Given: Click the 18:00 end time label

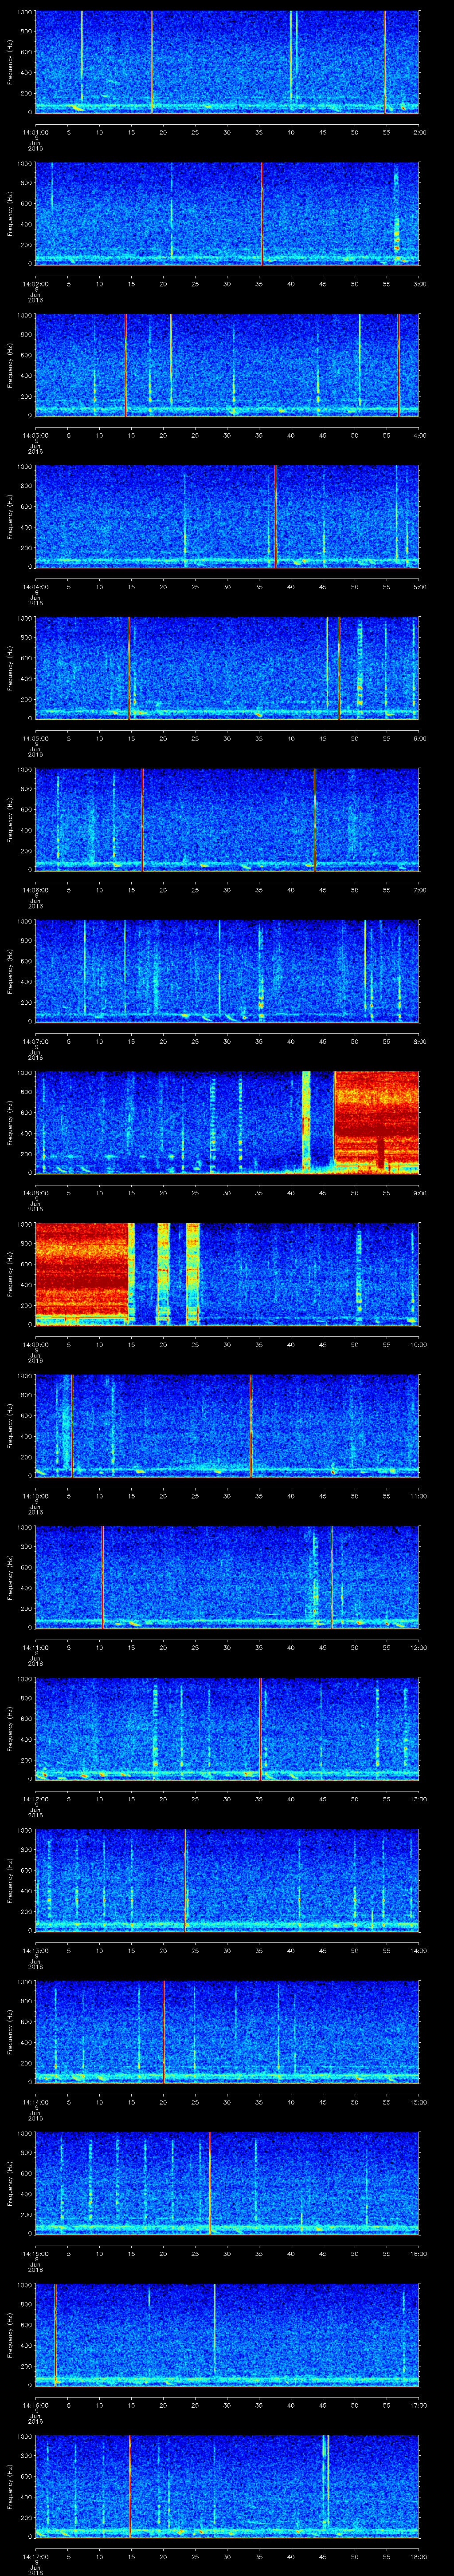Looking at the screenshot, I should coord(418,2556).
